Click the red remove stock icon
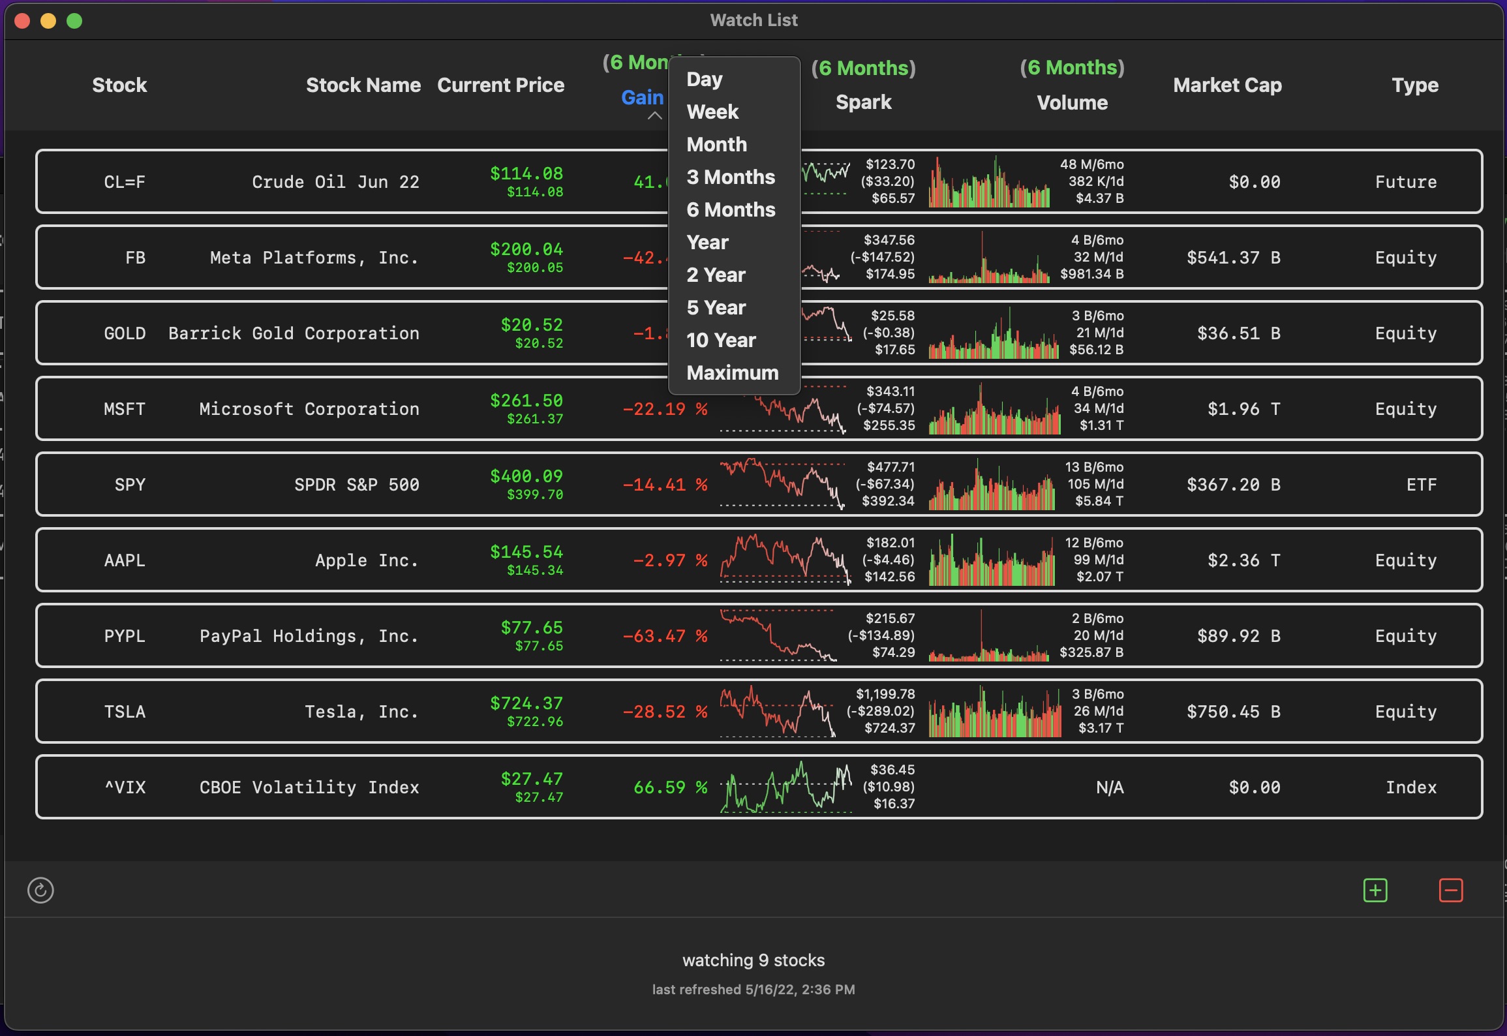 coord(1451,890)
